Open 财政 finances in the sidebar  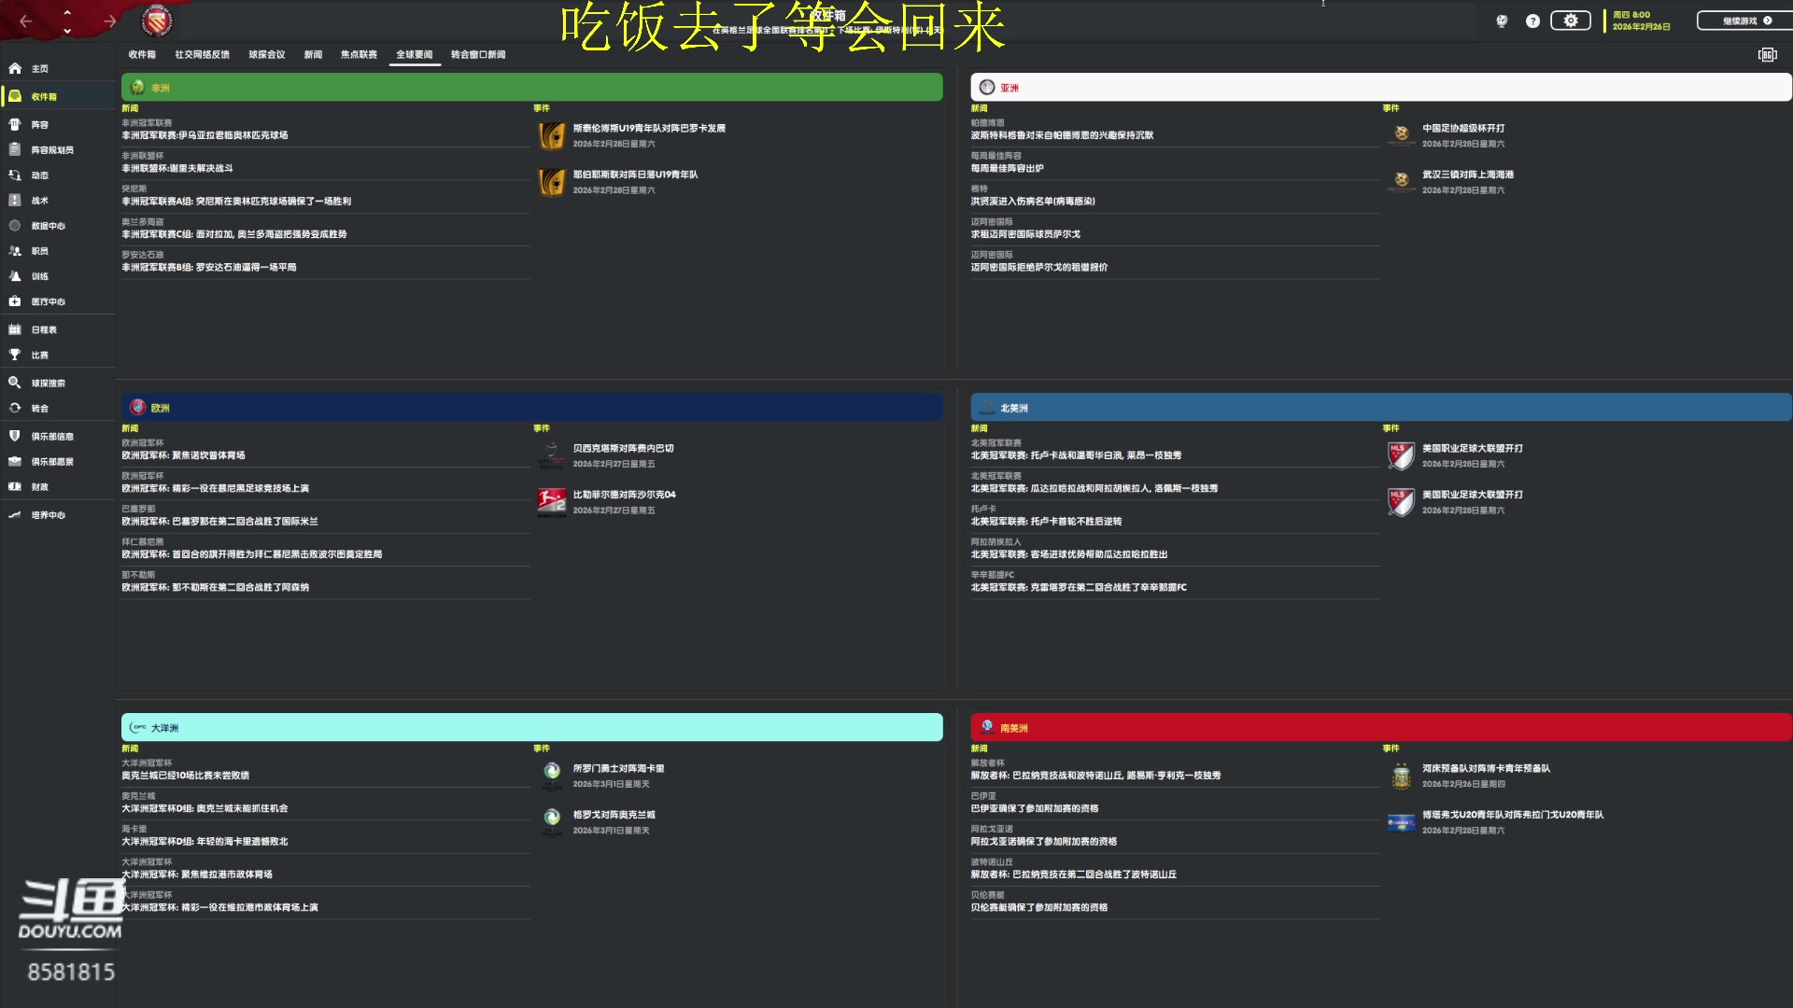tap(39, 487)
